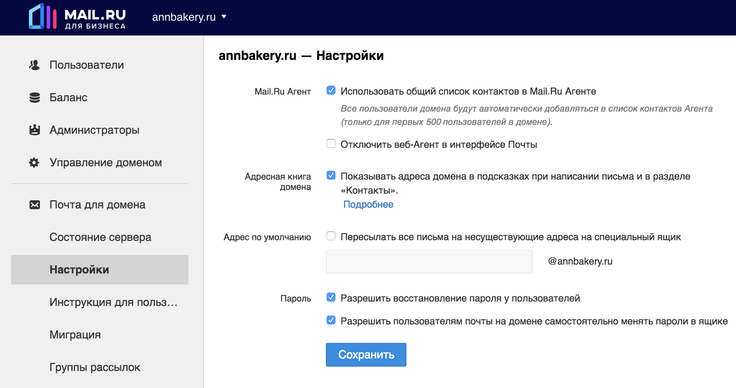Uncheck Разрешить восстановление пароля у пользователей

tap(331, 297)
